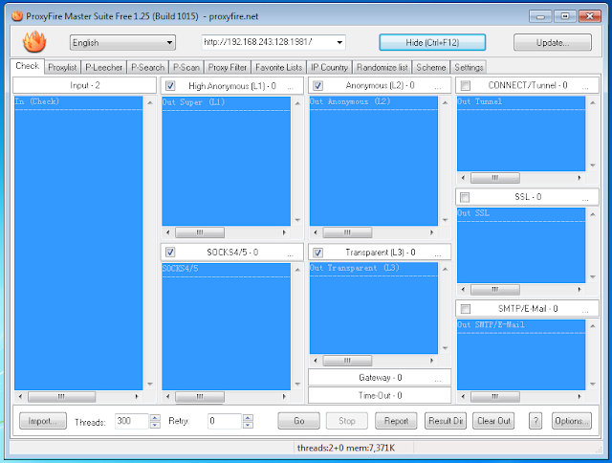Open the Settings tab
The image size is (612, 463).
469,67
